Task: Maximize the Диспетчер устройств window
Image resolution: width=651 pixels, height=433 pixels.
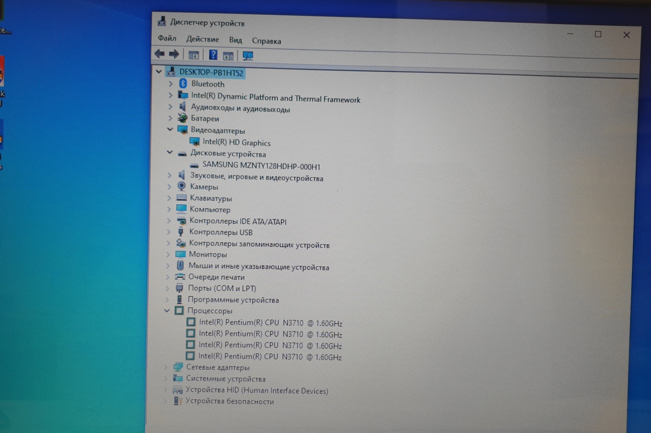Action: 598,34
